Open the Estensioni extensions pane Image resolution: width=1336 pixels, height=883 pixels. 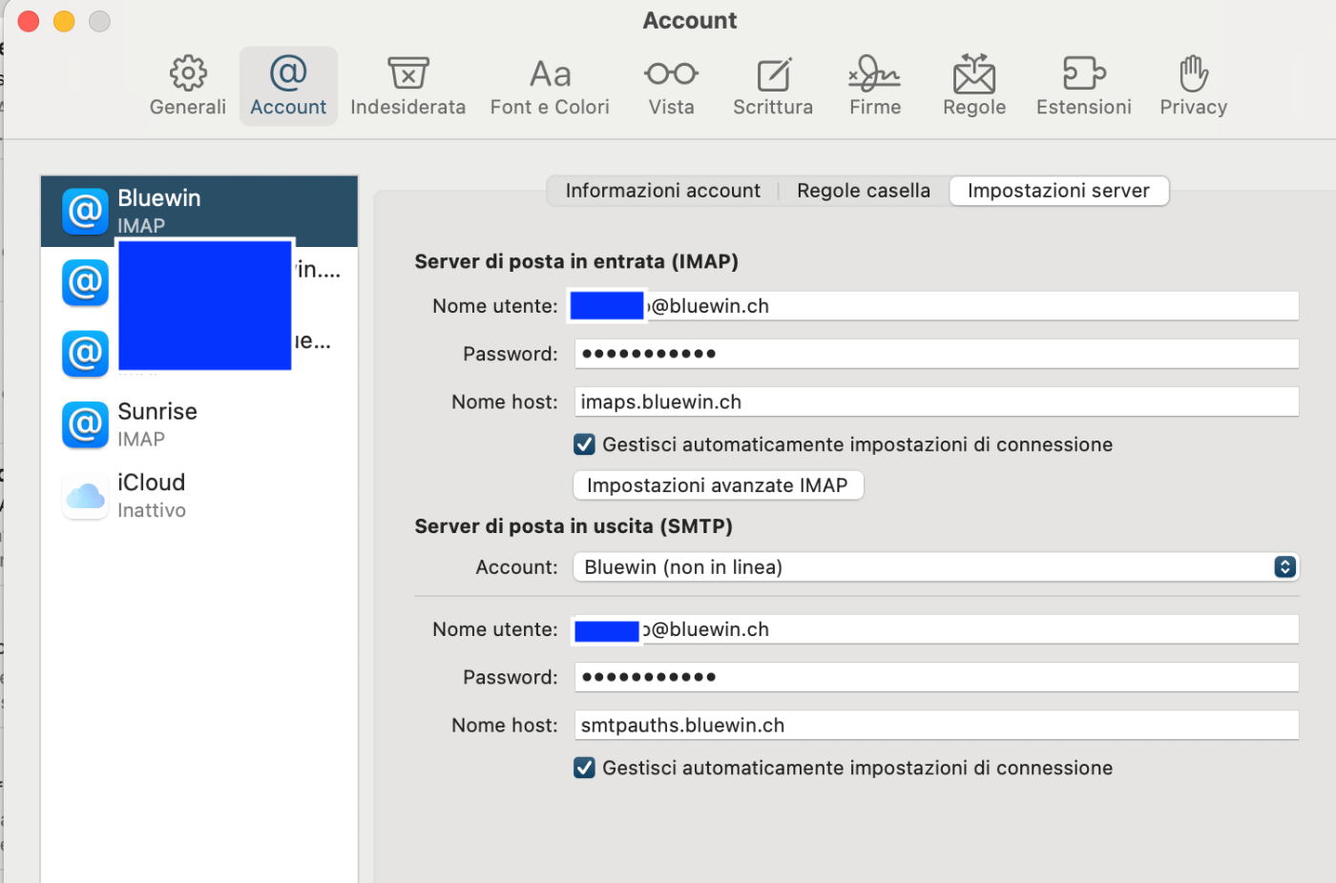point(1084,86)
